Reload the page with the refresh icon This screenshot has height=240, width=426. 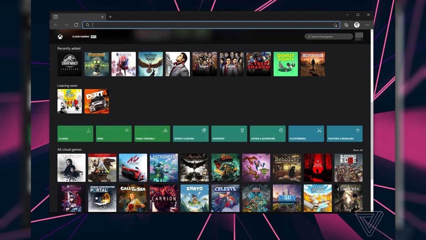[76, 25]
